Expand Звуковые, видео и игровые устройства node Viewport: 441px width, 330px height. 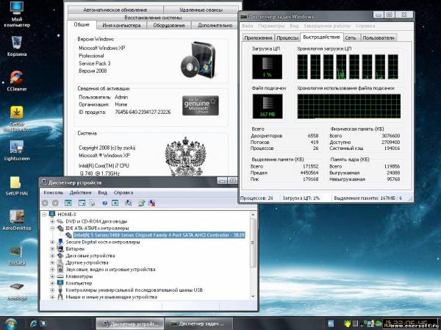click(x=52, y=269)
